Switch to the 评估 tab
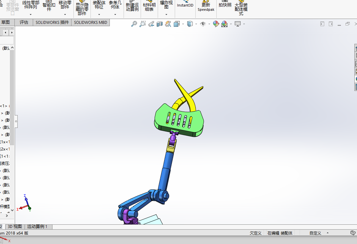 coord(24,22)
